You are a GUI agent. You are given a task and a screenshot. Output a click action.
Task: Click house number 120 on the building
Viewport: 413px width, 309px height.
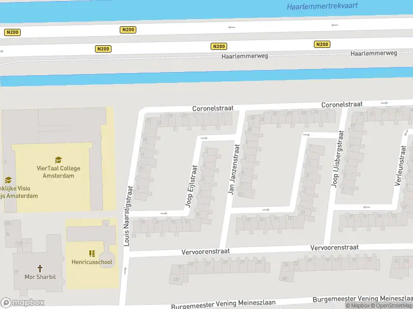177,280
